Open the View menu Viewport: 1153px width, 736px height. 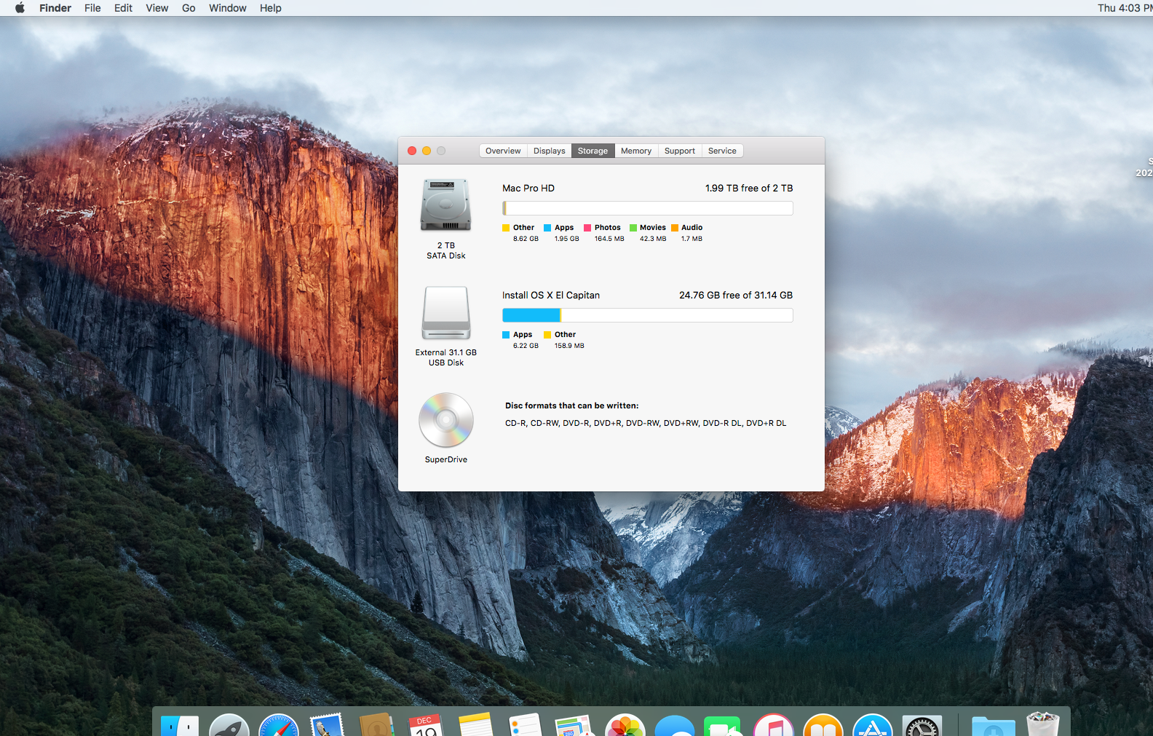point(156,8)
